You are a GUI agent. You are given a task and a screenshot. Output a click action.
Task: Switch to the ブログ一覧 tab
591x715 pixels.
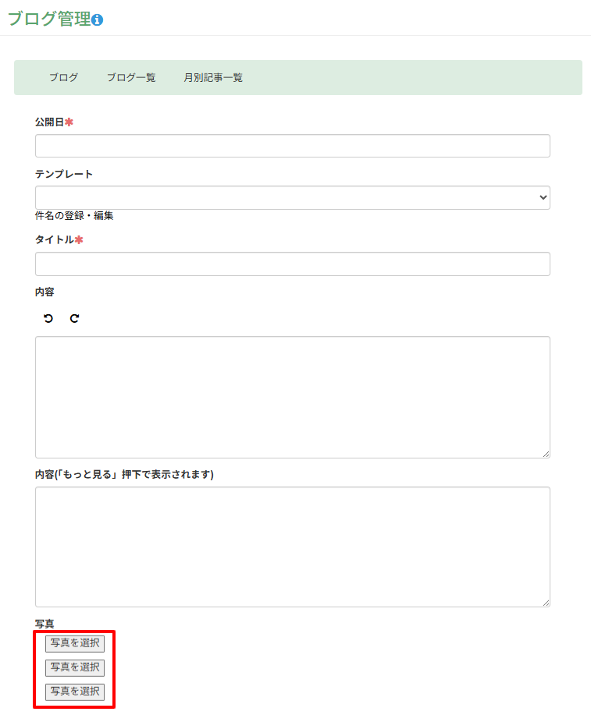(x=131, y=77)
